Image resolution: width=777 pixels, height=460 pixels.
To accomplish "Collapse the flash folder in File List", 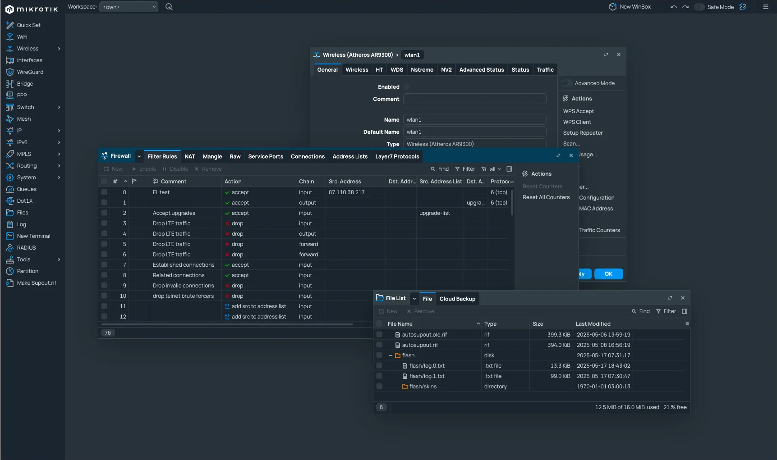I will [x=391, y=355].
